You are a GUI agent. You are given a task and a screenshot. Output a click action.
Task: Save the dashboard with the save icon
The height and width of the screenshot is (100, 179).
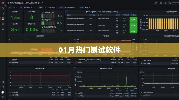[161, 3]
